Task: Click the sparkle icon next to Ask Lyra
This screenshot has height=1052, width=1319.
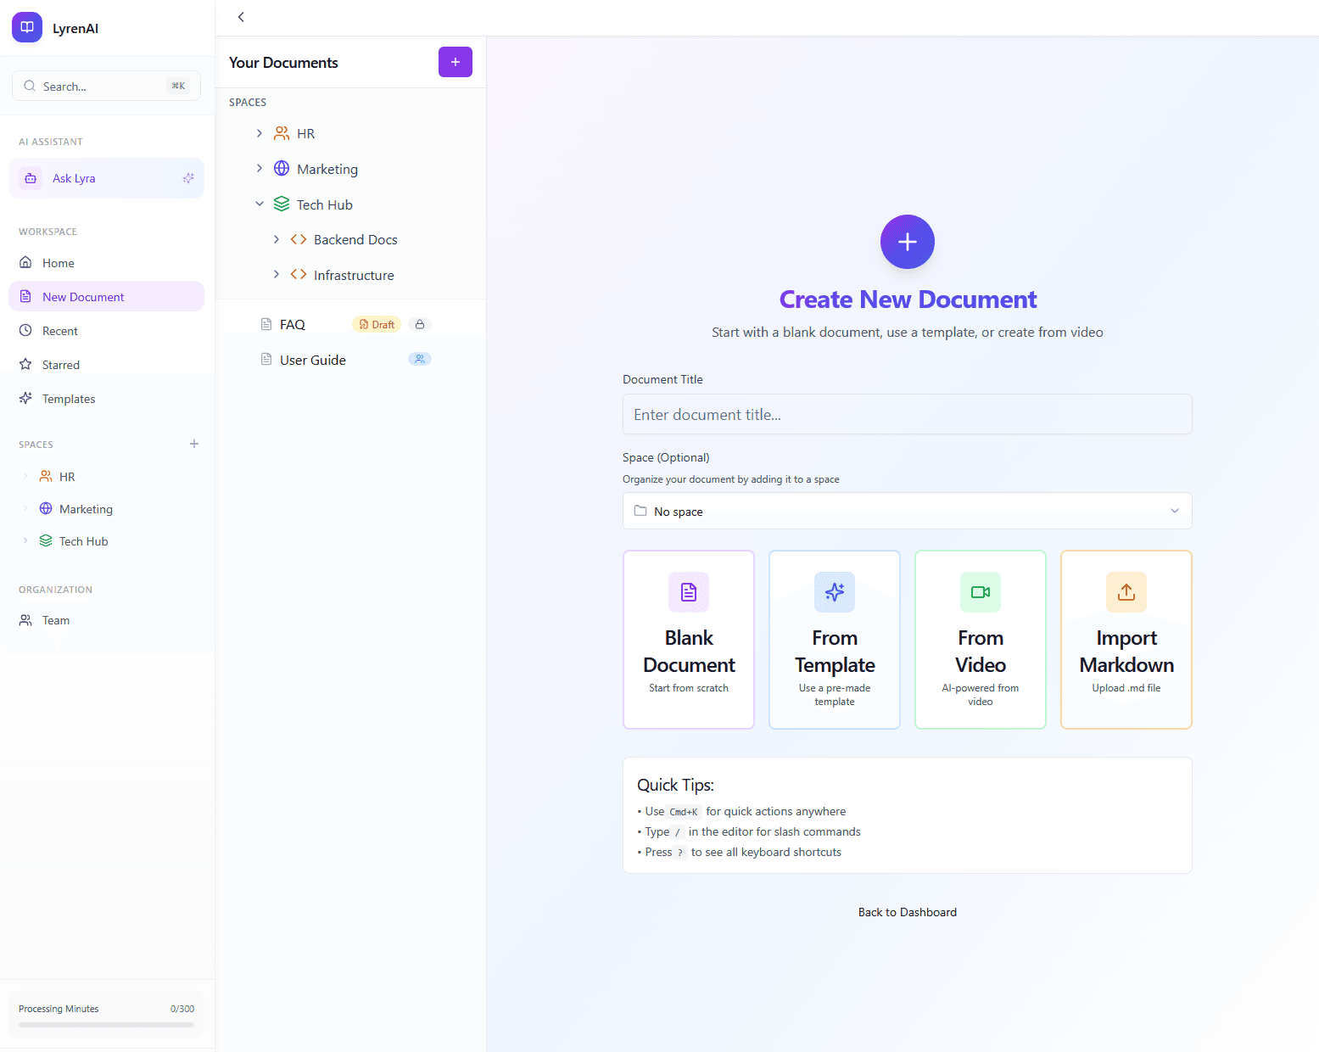Action: 188,178
